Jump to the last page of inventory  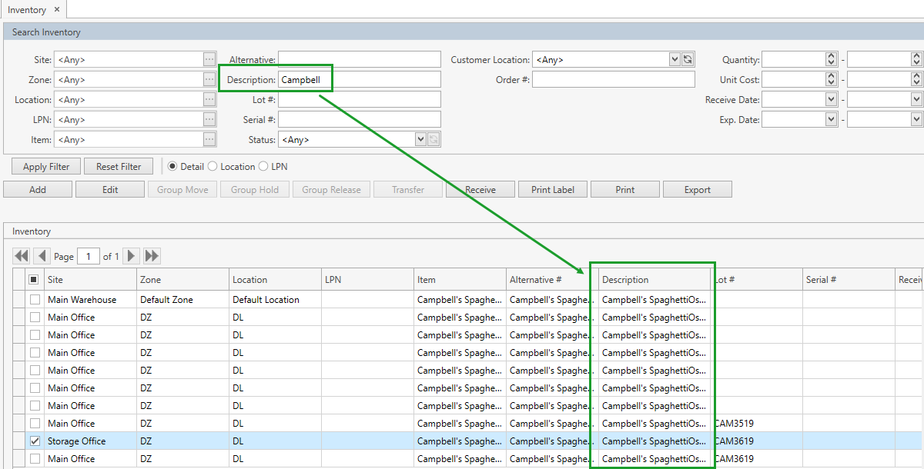(x=151, y=256)
